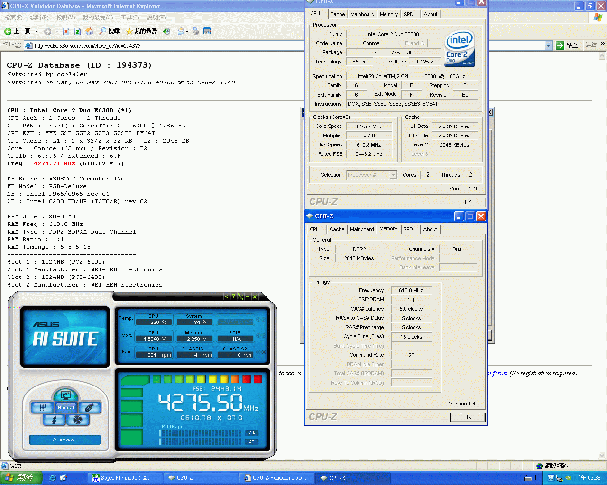Switch to About tab in lower CPU-Z window

point(430,229)
